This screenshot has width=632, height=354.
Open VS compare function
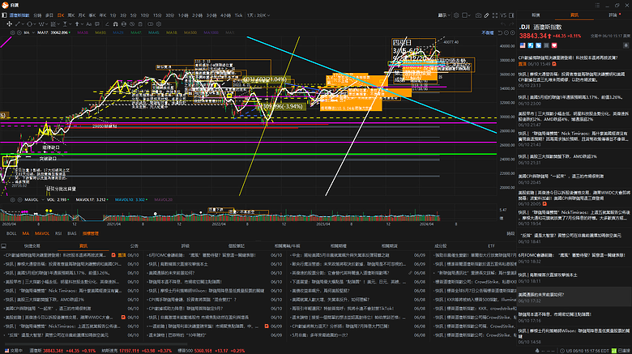pyautogui.click(x=503, y=15)
